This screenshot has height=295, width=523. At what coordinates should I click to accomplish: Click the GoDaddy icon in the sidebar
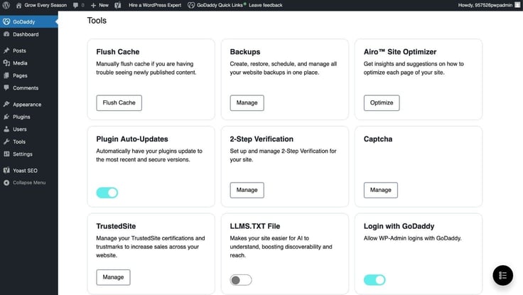pyautogui.click(x=6, y=22)
